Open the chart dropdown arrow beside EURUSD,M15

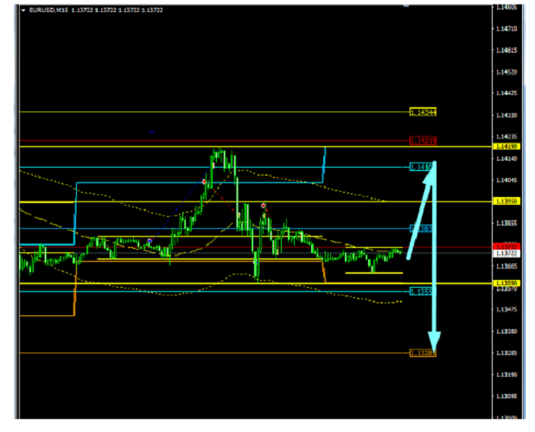coord(23,10)
